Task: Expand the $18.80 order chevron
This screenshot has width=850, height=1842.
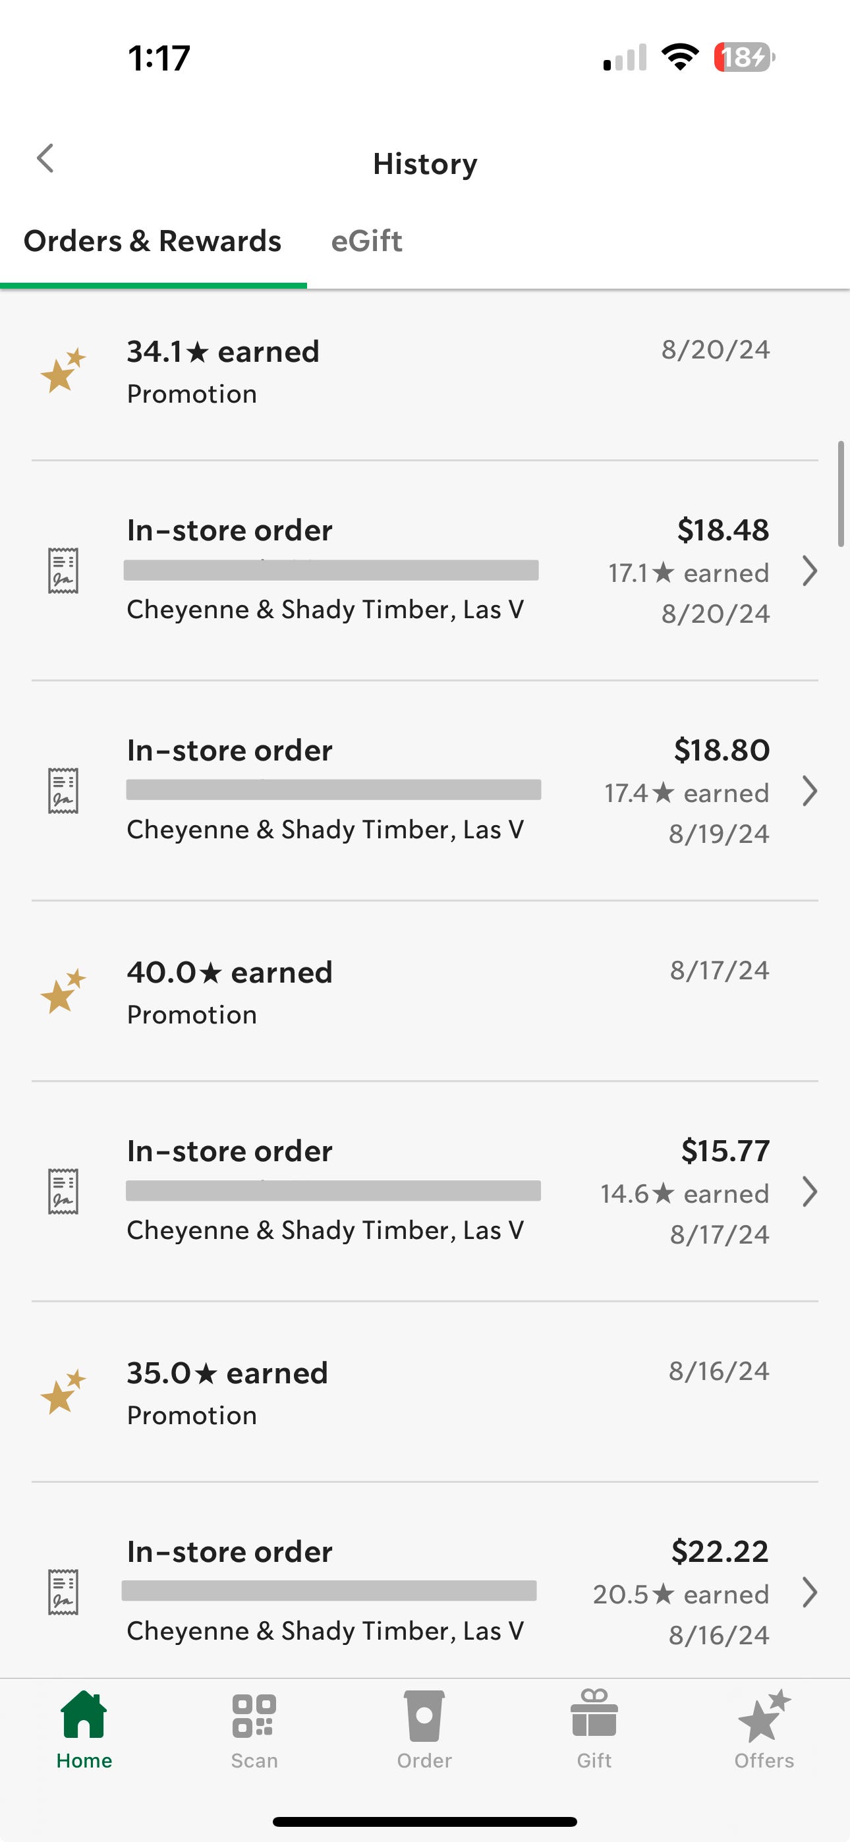Action: coord(809,791)
